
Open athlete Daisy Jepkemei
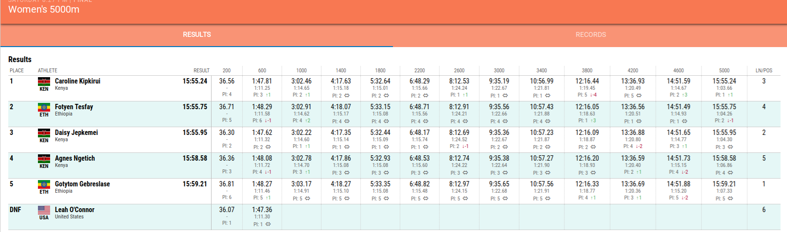(x=76, y=133)
